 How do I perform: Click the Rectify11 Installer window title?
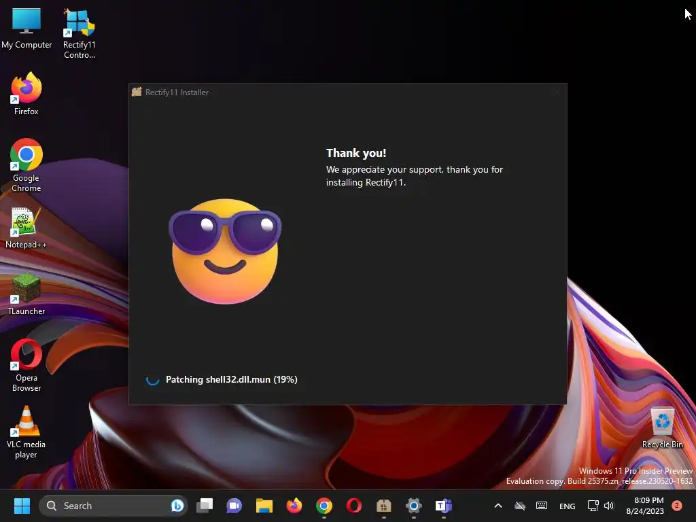point(177,92)
